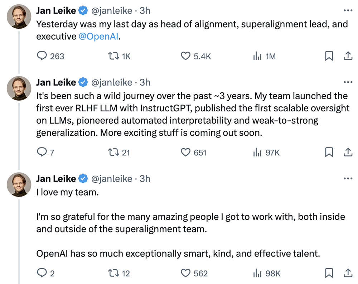Click Jan Leike's name on the third tweet
This screenshot has height=284, width=358.
tap(56, 178)
